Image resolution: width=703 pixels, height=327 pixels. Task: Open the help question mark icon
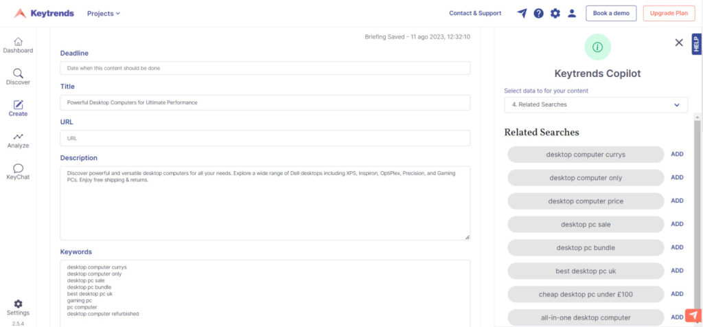[x=539, y=13]
